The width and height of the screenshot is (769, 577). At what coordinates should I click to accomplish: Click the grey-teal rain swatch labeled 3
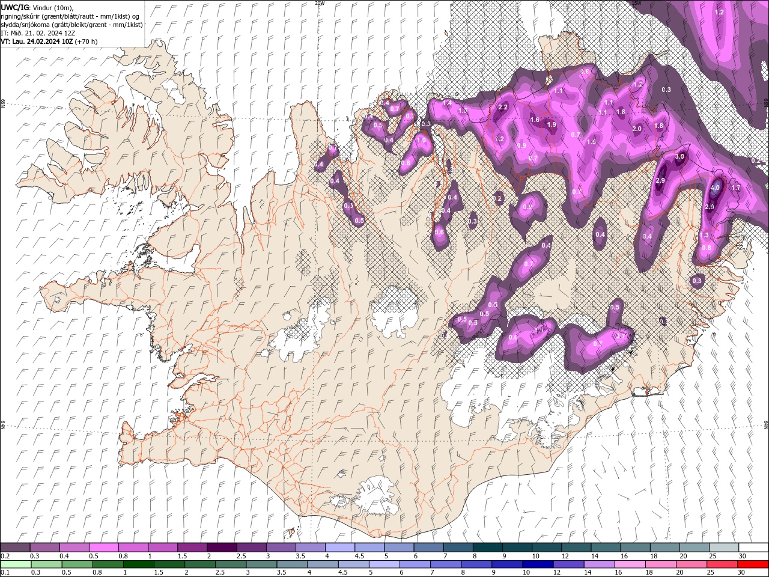[261, 564]
